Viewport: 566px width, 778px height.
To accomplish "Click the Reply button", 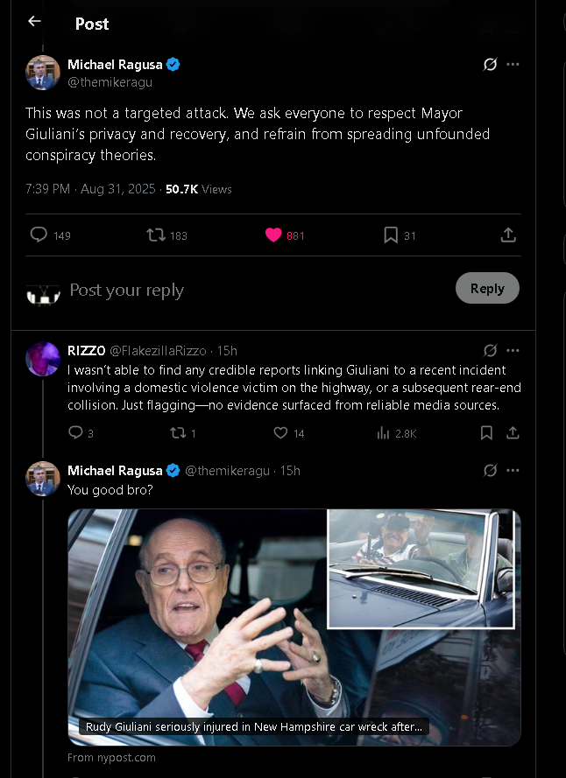I will pyautogui.click(x=487, y=289).
